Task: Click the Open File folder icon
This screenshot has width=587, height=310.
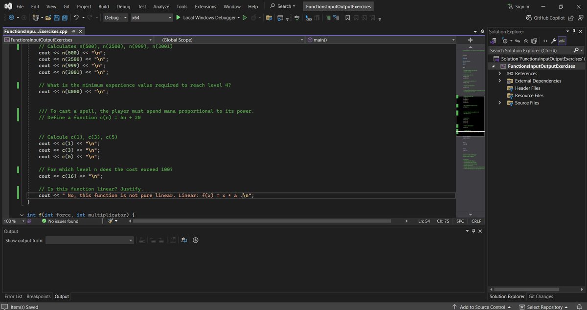Action: pos(48,18)
